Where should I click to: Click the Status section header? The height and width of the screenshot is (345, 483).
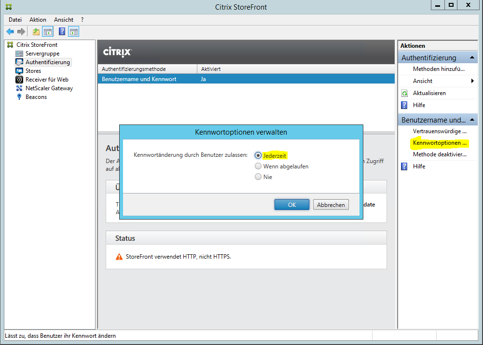[x=246, y=238]
